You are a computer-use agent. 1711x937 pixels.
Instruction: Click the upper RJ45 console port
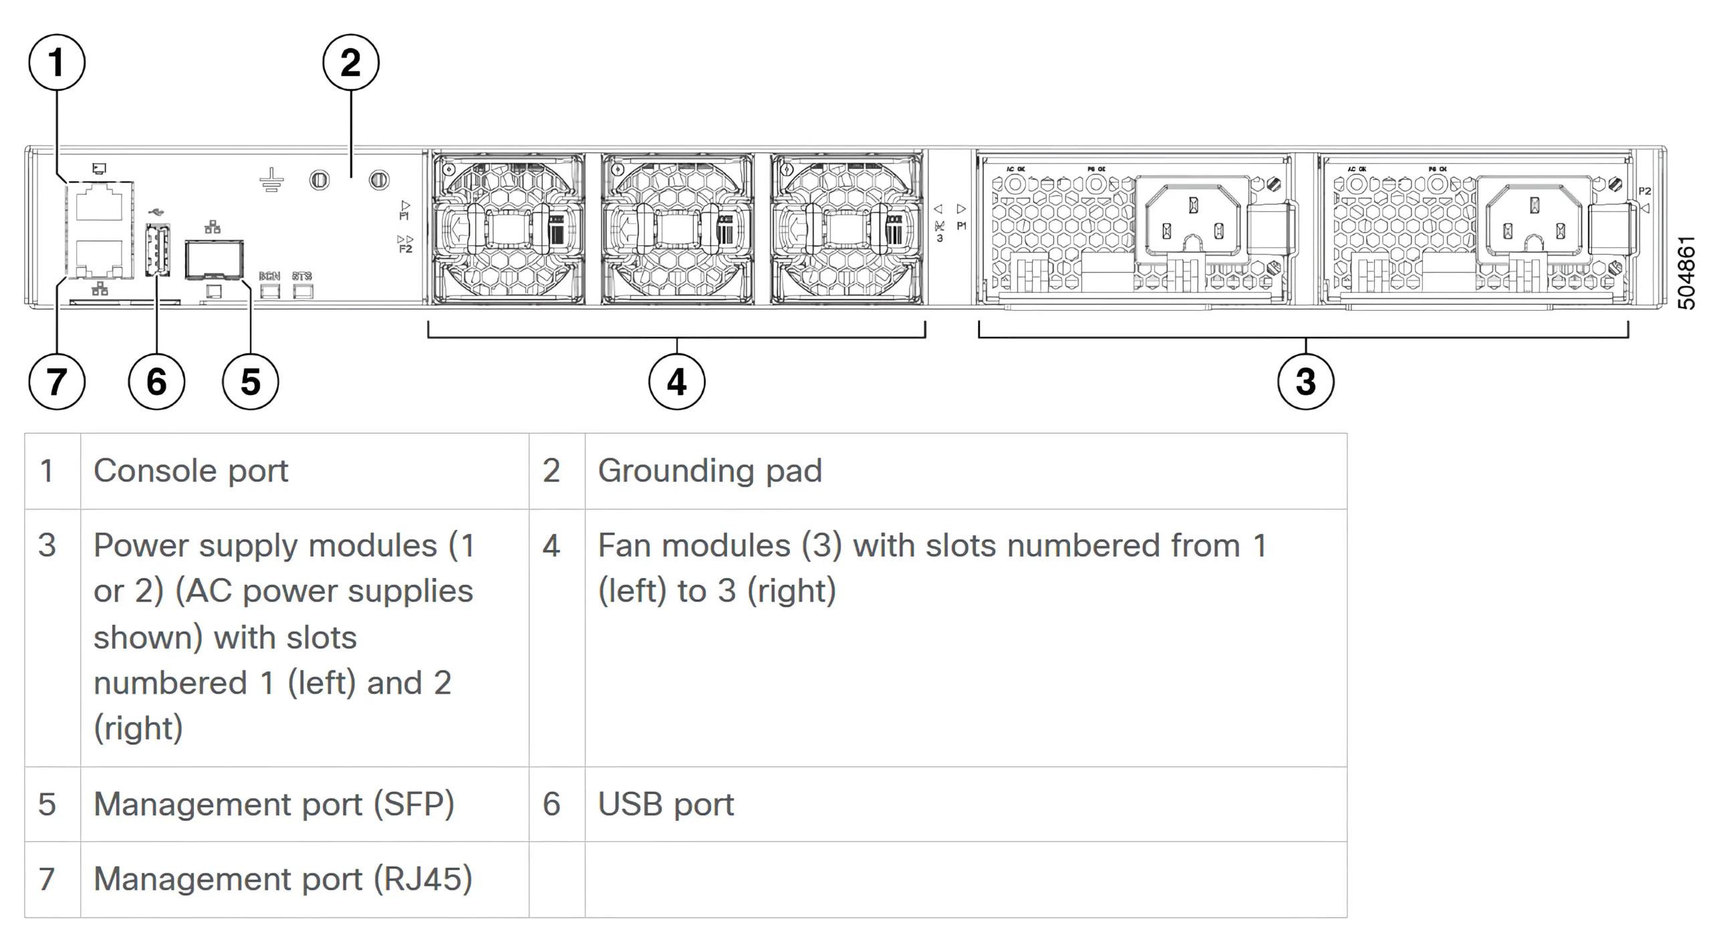(x=99, y=203)
